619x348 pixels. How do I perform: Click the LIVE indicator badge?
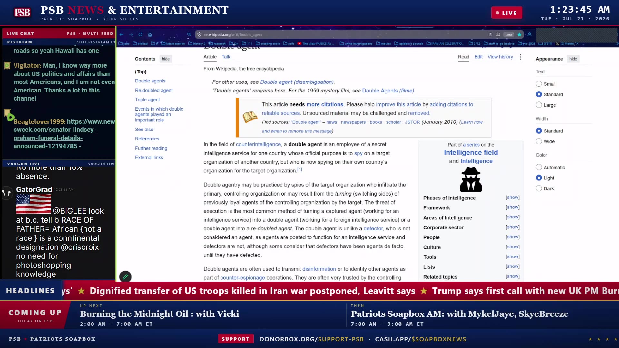506,13
